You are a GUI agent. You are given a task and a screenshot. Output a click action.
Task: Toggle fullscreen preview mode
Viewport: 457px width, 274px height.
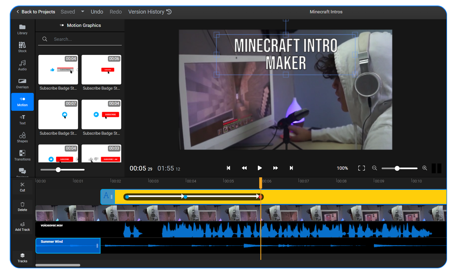tap(361, 168)
